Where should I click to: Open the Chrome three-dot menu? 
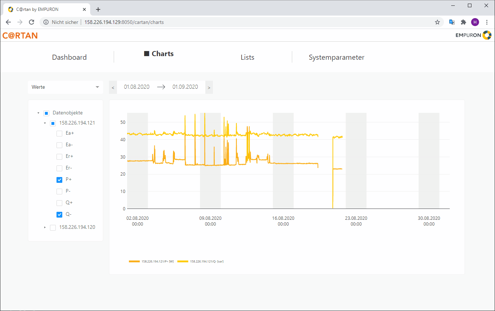pyautogui.click(x=487, y=22)
